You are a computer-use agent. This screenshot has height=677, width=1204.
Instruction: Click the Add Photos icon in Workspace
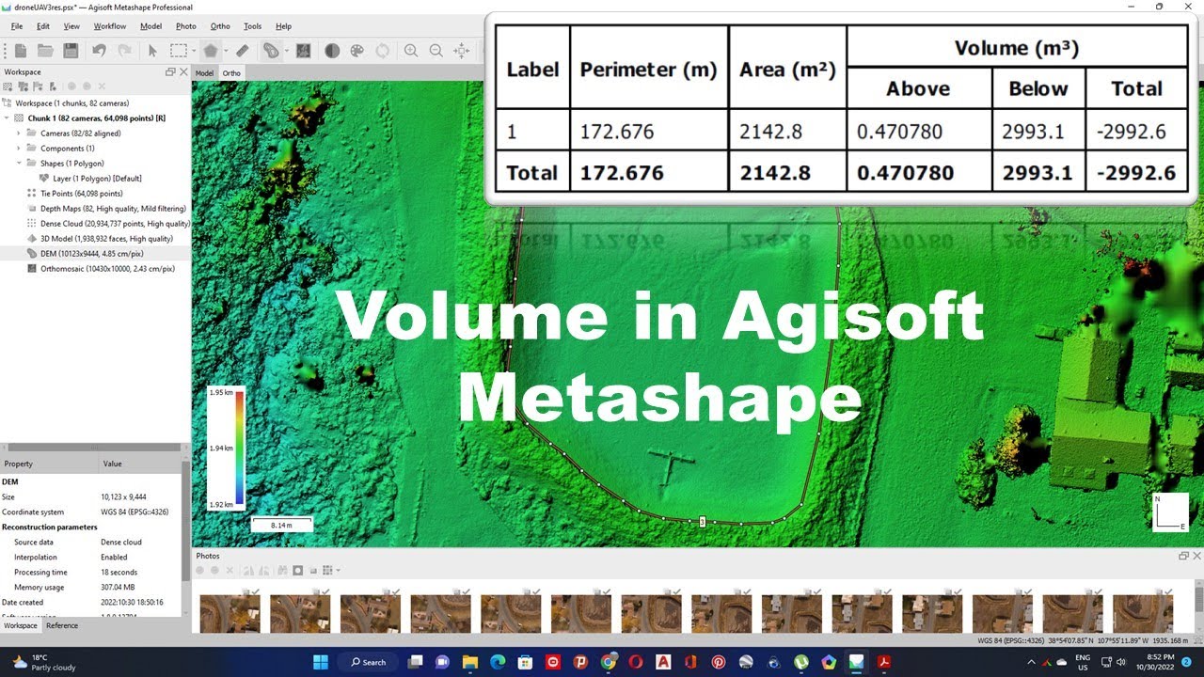(24, 87)
